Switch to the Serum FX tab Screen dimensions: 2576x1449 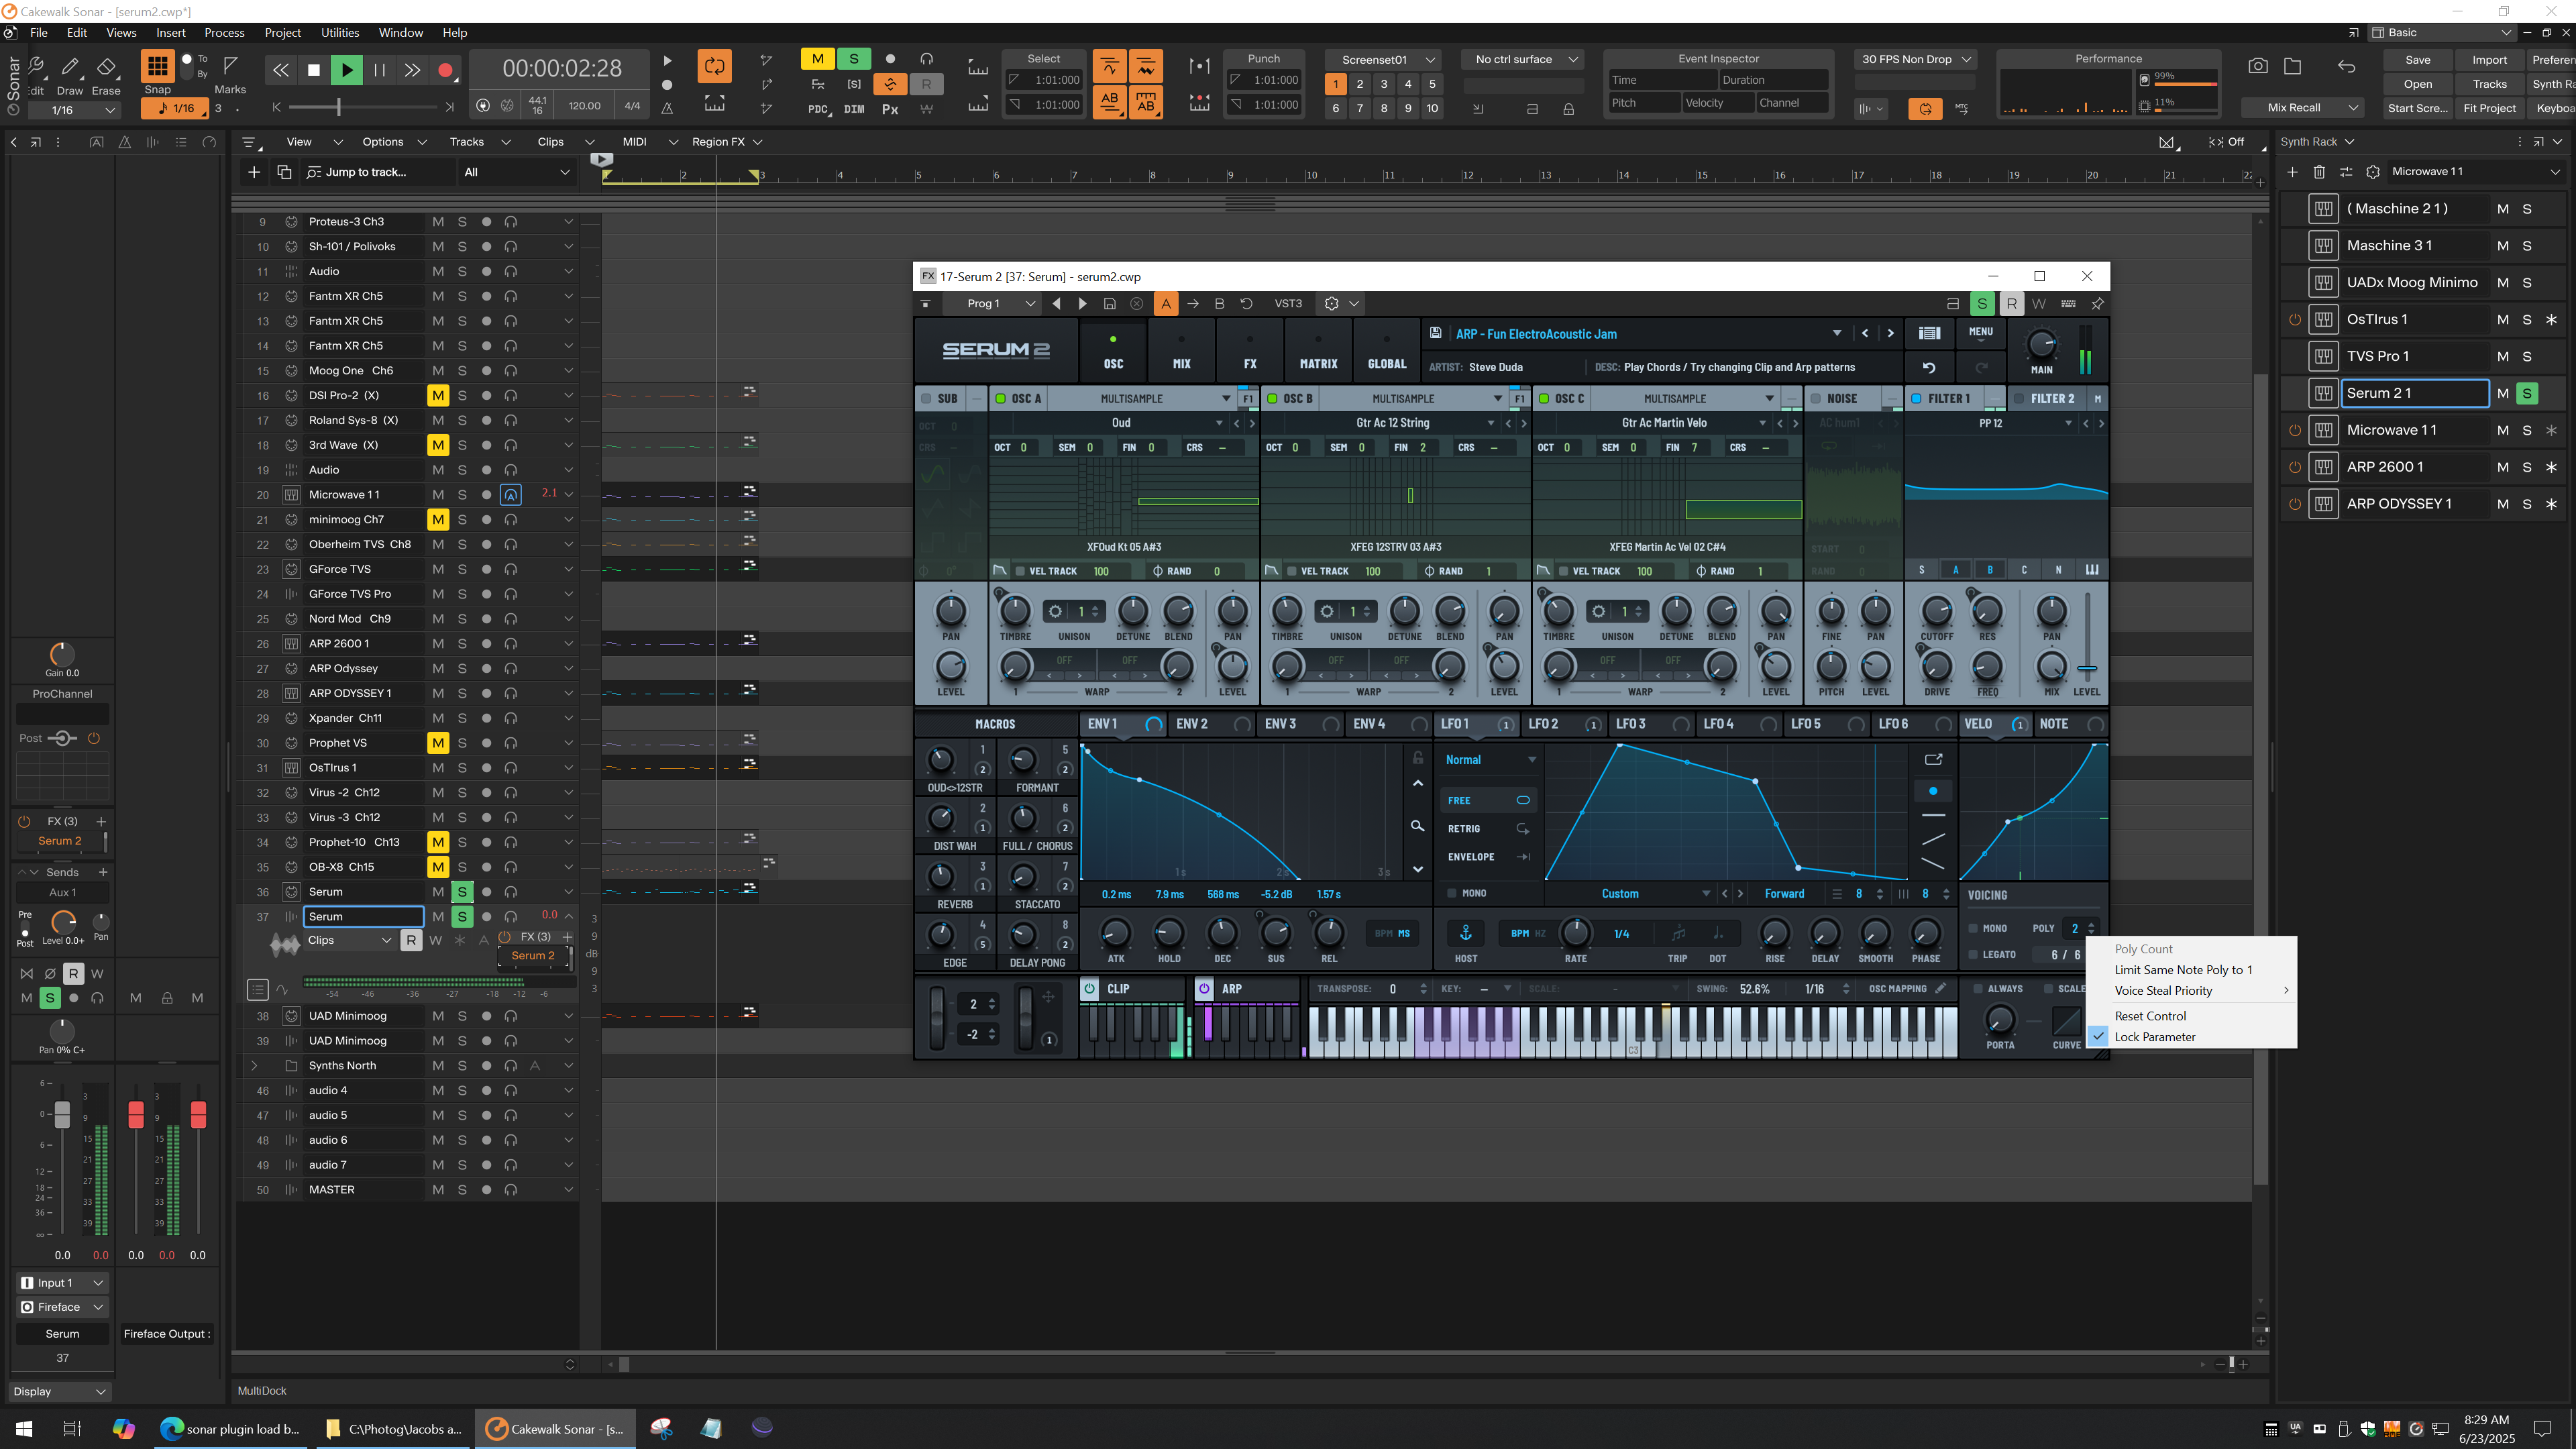(1250, 351)
